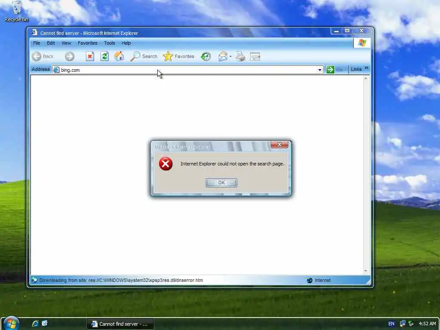This screenshot has width=440, height=330.
Task: Click the error dialog message text
Action: point(232,164)
